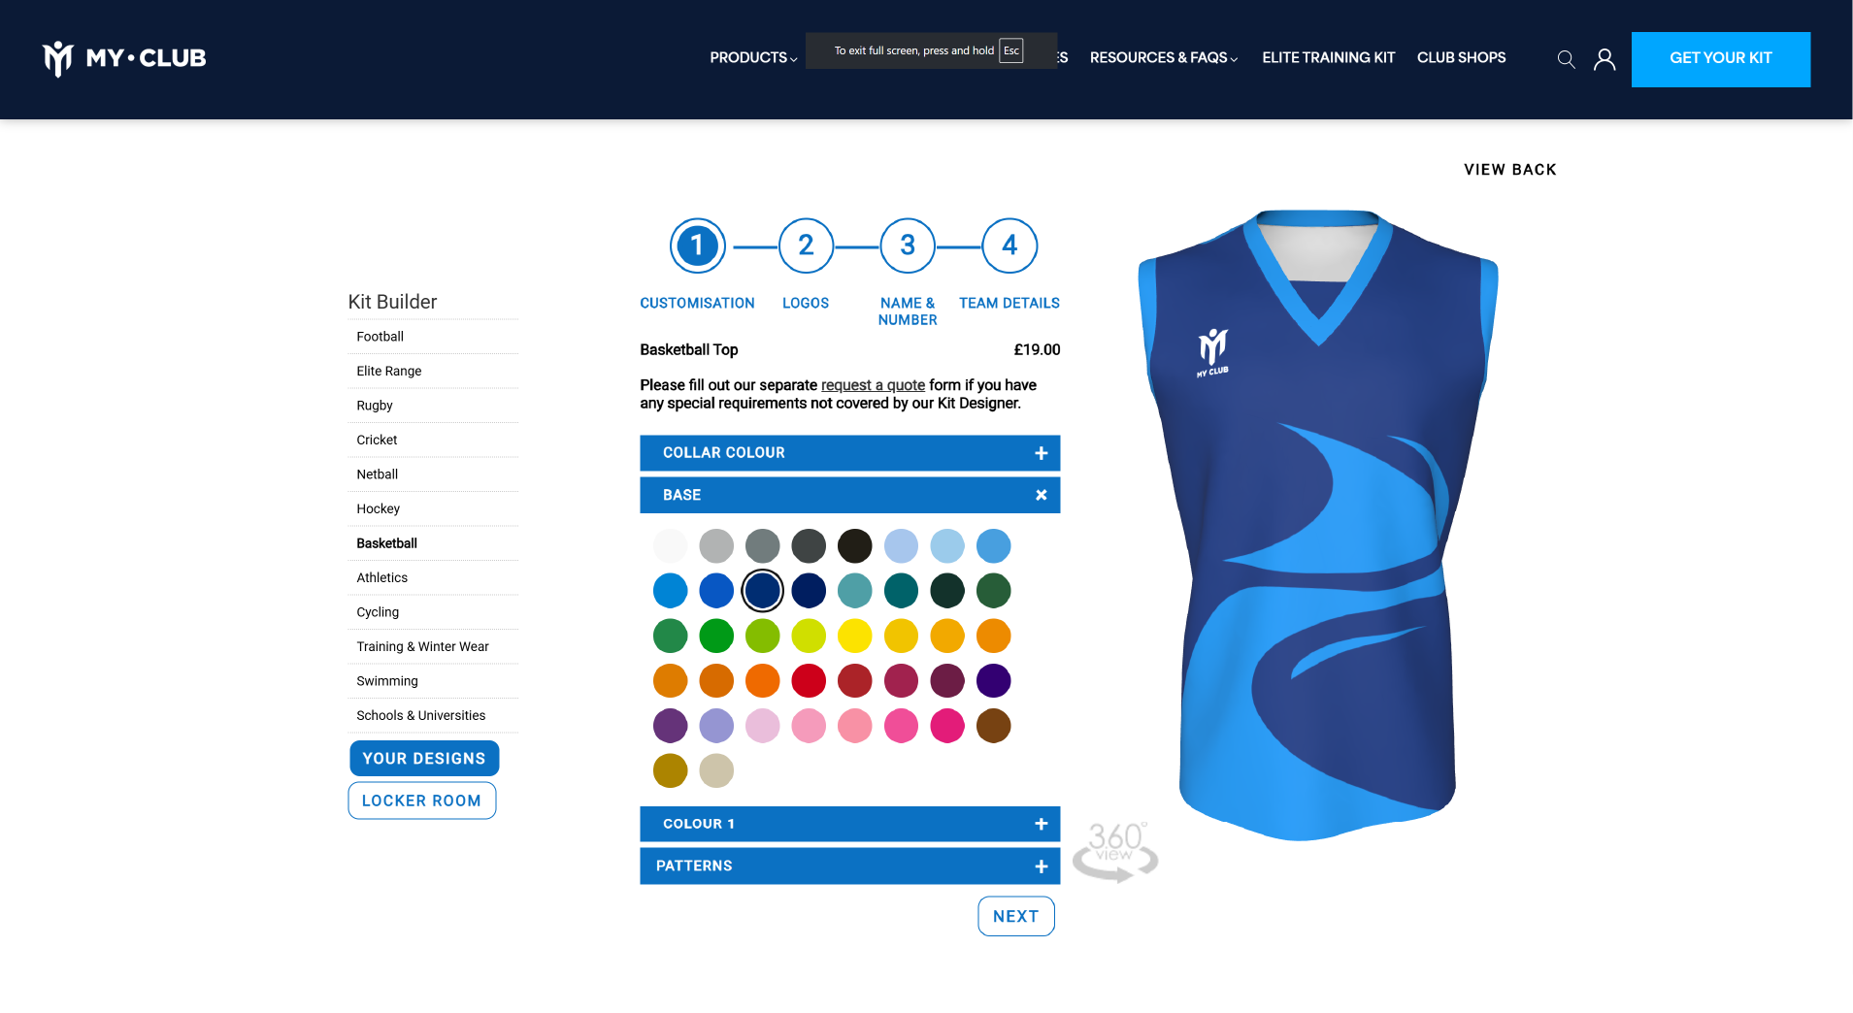The width and height of the screenshot is (1853, 1013).
Task: Select Netball in Kit Builder list
Action: 378,474
